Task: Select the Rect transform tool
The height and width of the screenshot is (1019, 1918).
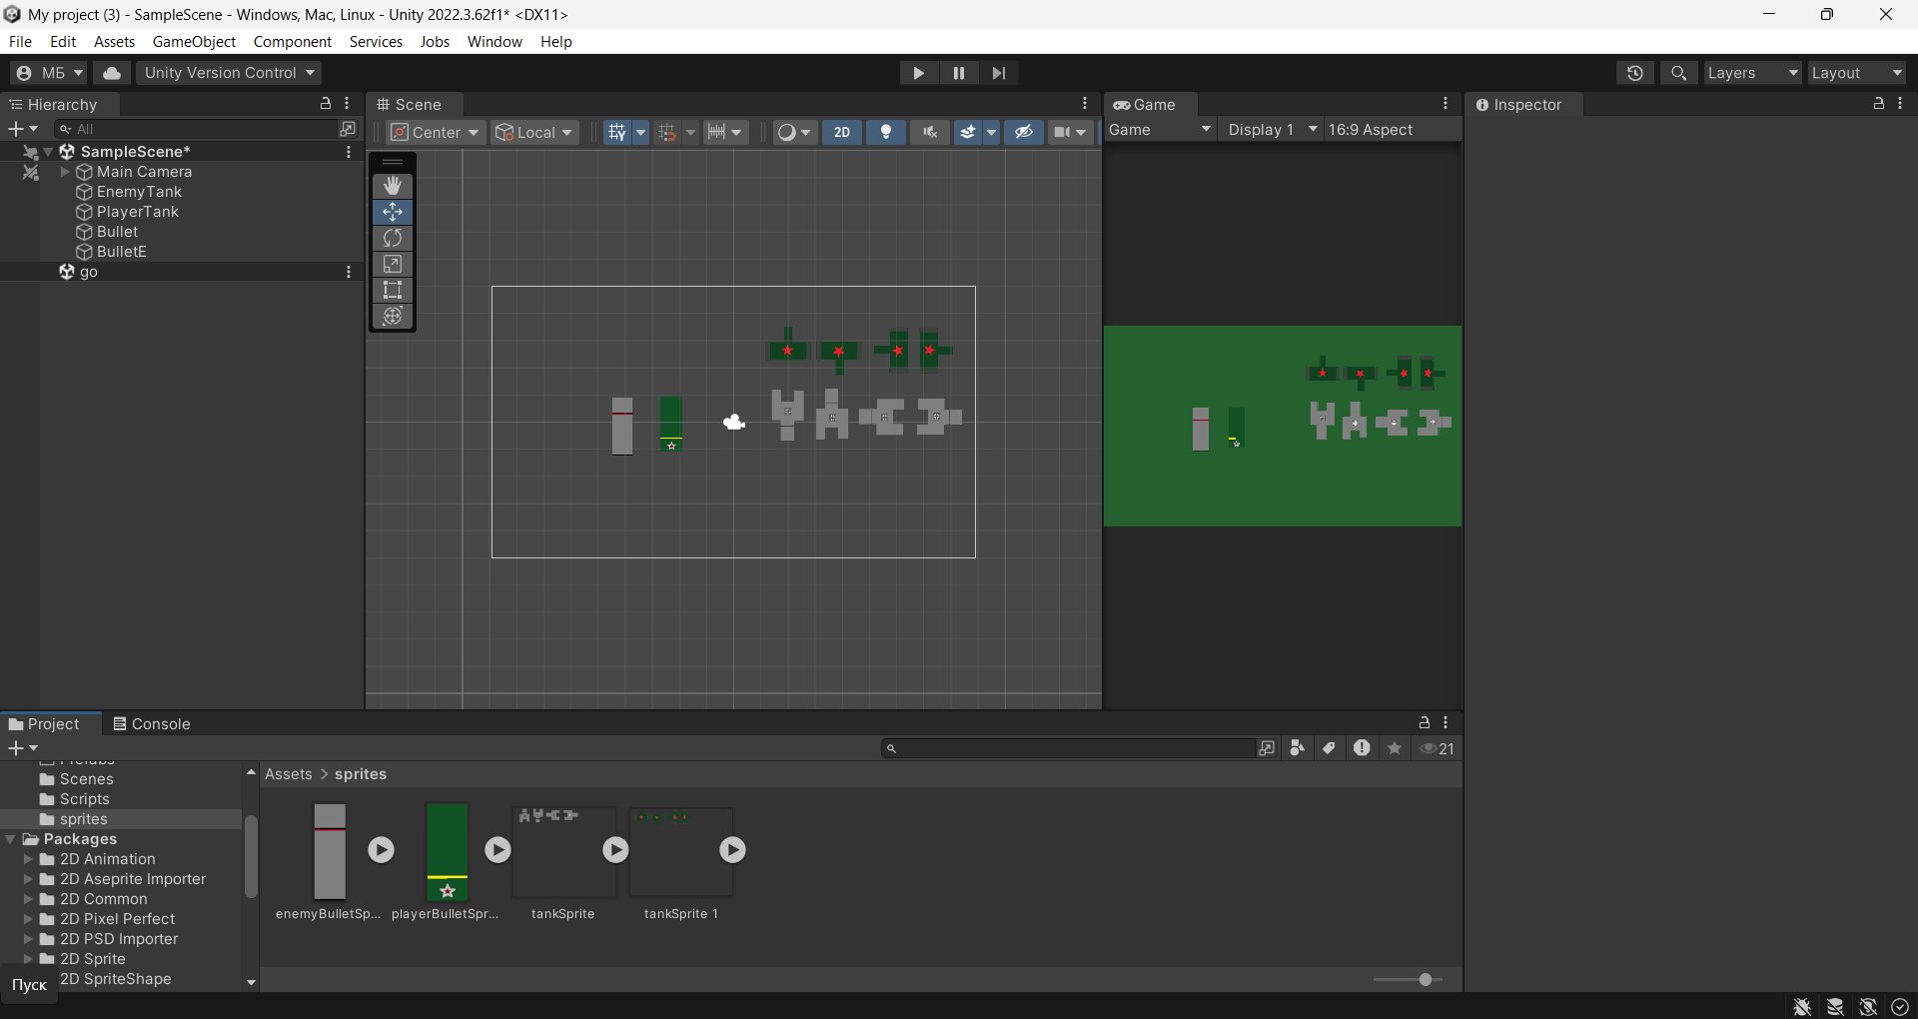Action: pyautogui.click(x=393, y=290)
